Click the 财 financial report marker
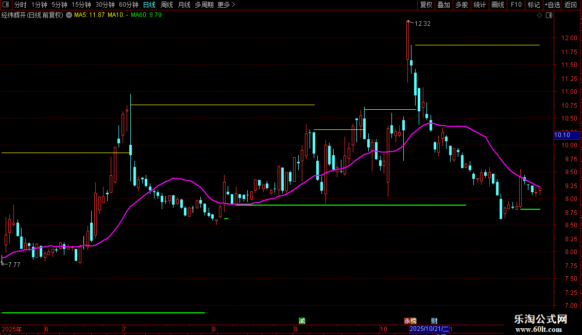Image resolution: width=582 pixels, height=335 pixels. coord(434,321)
